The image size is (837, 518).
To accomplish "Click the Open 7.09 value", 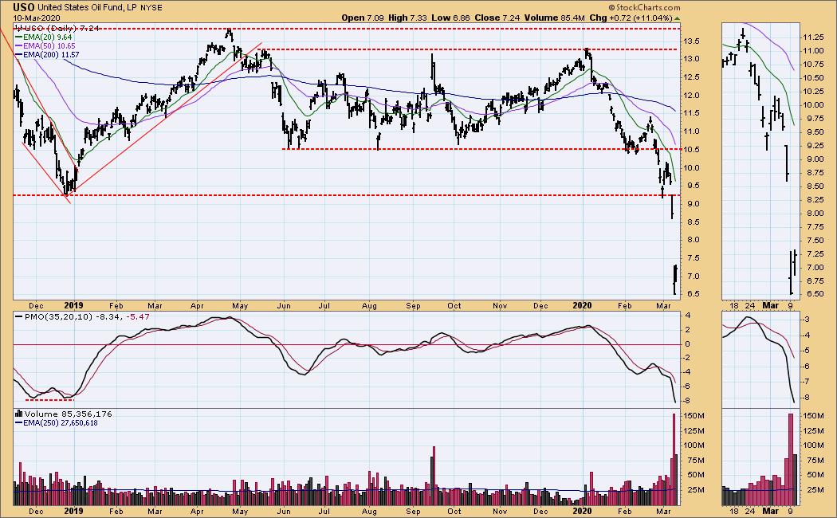I will point(363,18).
